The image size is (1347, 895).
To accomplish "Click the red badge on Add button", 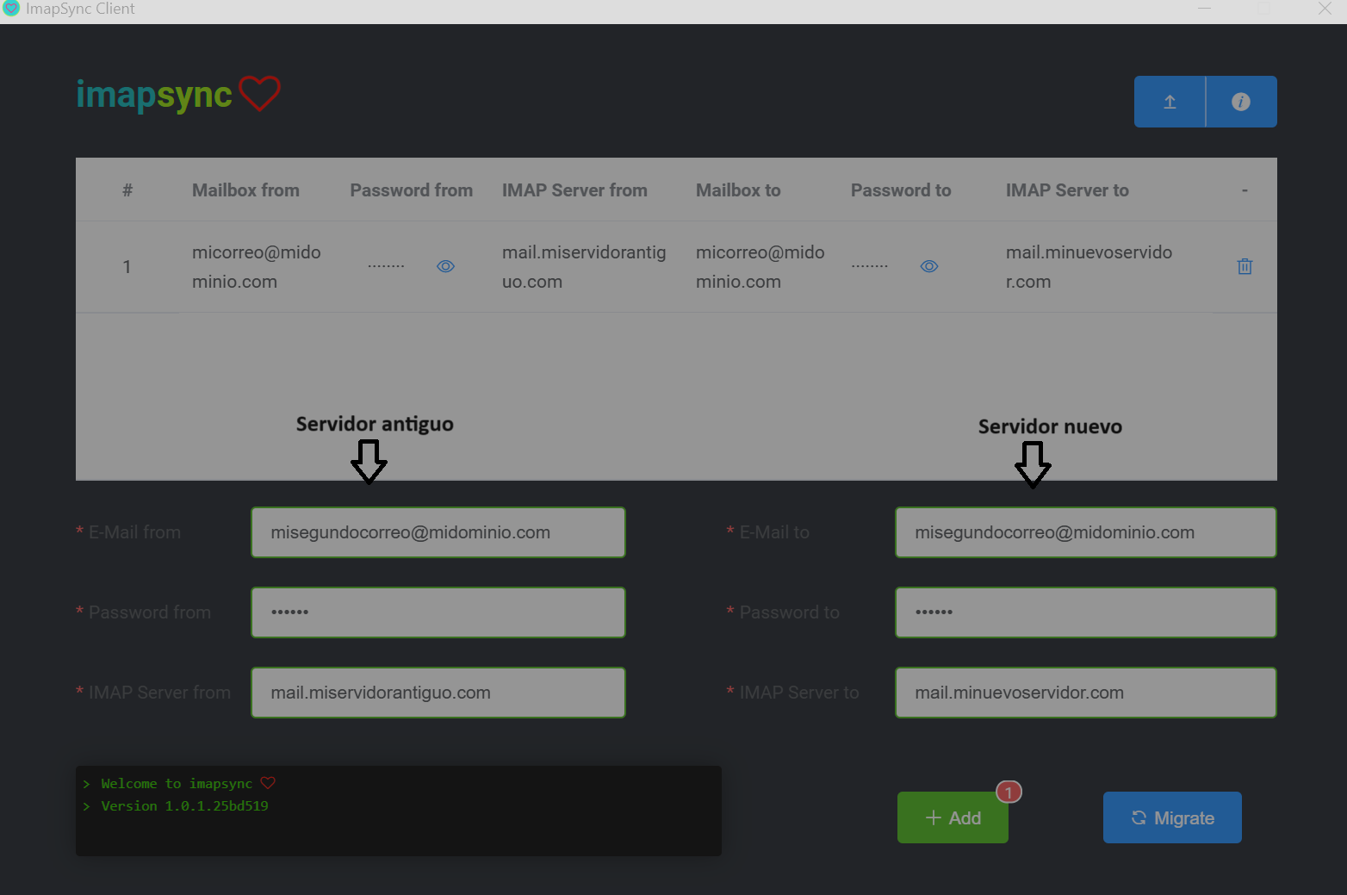I will [x=1009, y=792].
